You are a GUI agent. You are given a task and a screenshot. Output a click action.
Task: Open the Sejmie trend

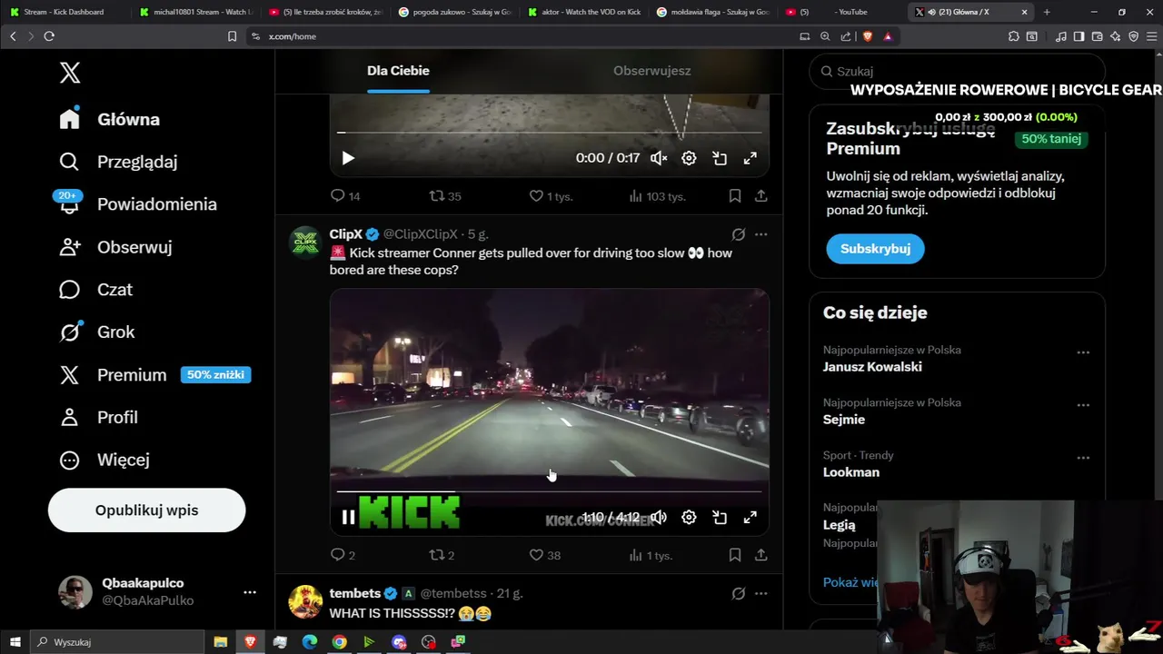pos(844,420)
